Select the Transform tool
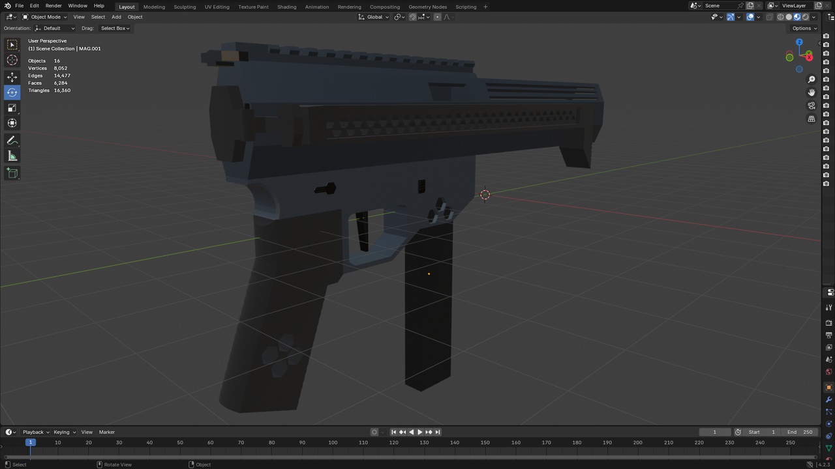The image size is (835, 469). tap(12, 122)
